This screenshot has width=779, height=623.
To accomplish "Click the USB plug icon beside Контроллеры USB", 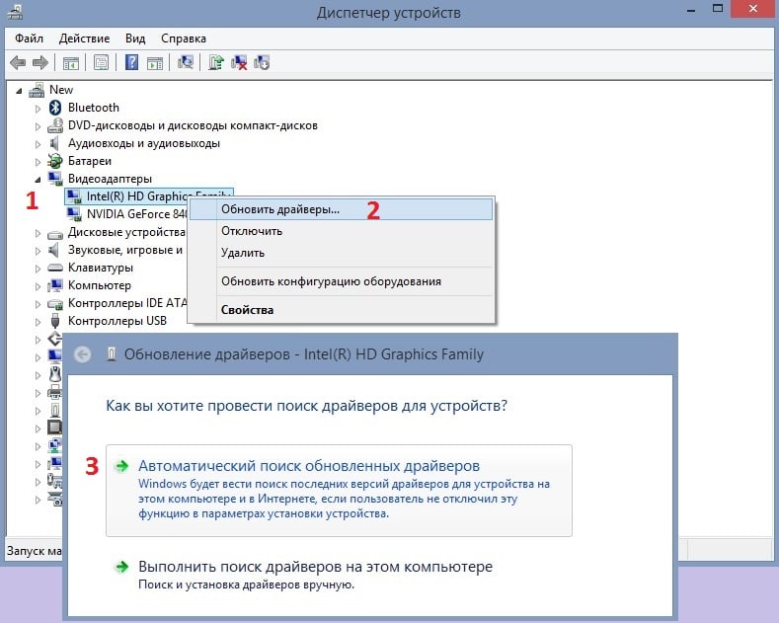I will tap(55, 321).
